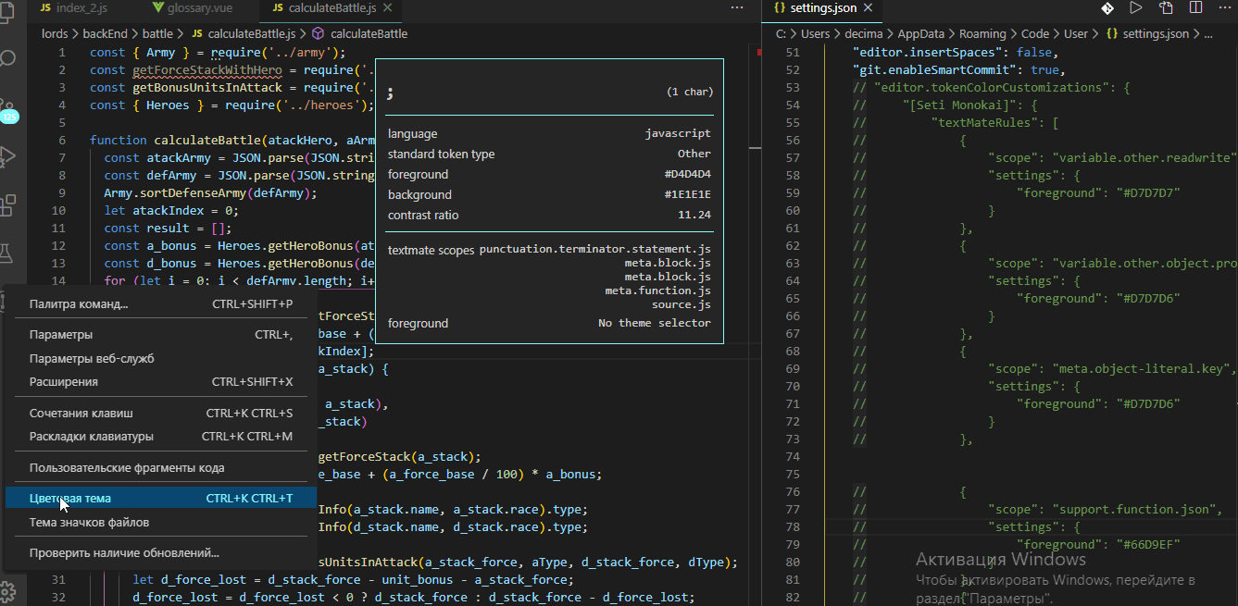
Task: Click 'punctuation.terminator.statement.js' scope text
Action: coord(595,250)
